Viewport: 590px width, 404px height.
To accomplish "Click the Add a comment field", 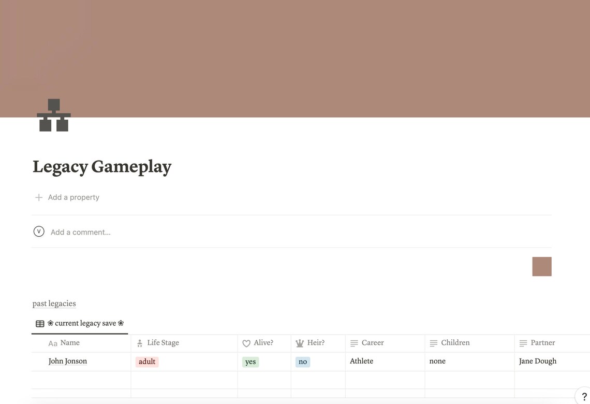I will click(80, 232).
